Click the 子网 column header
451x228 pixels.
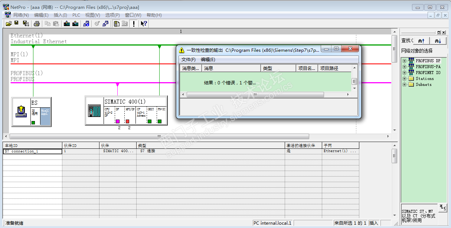click(x=340, y=145)
